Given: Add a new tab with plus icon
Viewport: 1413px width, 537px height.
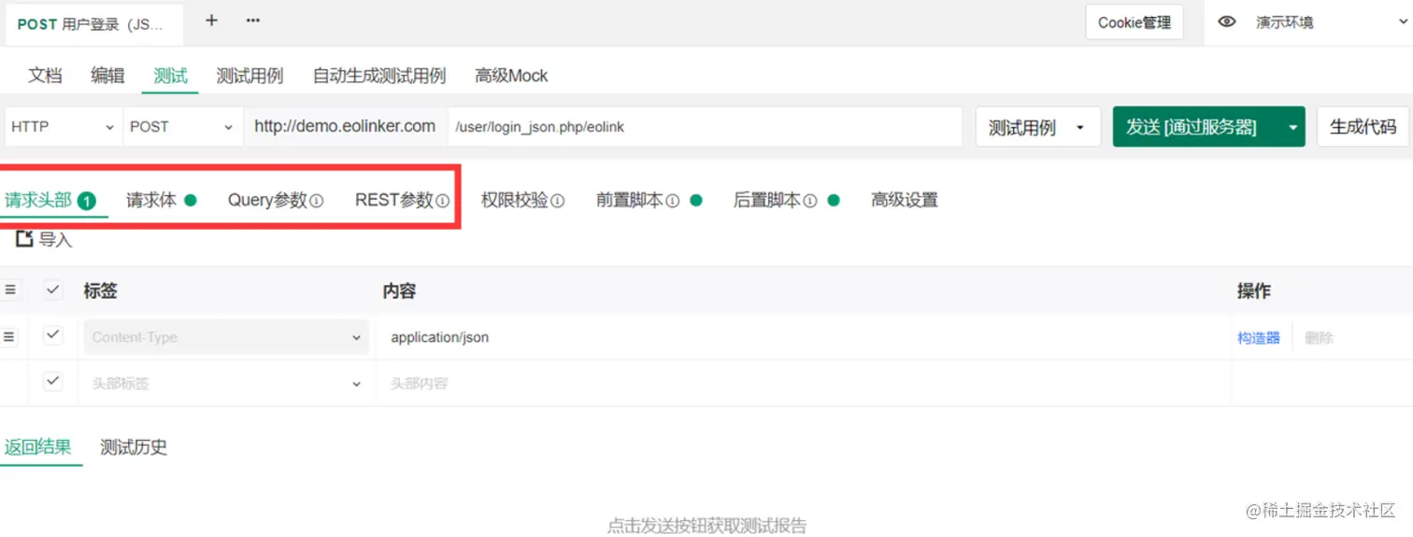Looking at the screenshot, I should 211,20.
